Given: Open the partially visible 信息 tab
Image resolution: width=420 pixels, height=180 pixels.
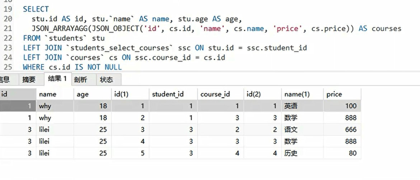Looking at the screenshot, I should click(x=4, y=79).
